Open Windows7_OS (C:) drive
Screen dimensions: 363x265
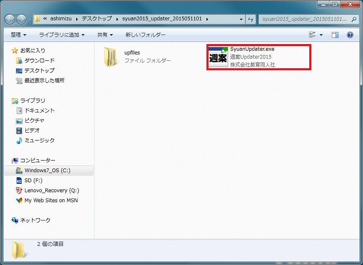[47, 170]
